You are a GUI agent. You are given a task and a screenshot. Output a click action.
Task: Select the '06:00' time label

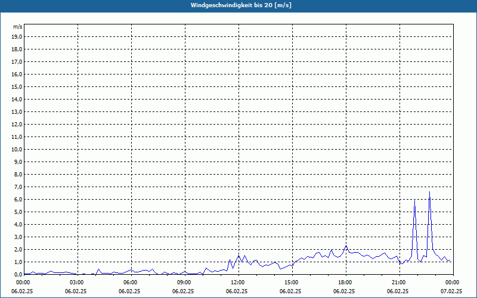pos(131,283)
